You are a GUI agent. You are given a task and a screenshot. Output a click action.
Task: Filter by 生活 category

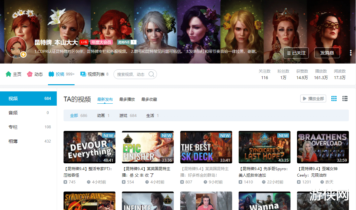(153, 116)
